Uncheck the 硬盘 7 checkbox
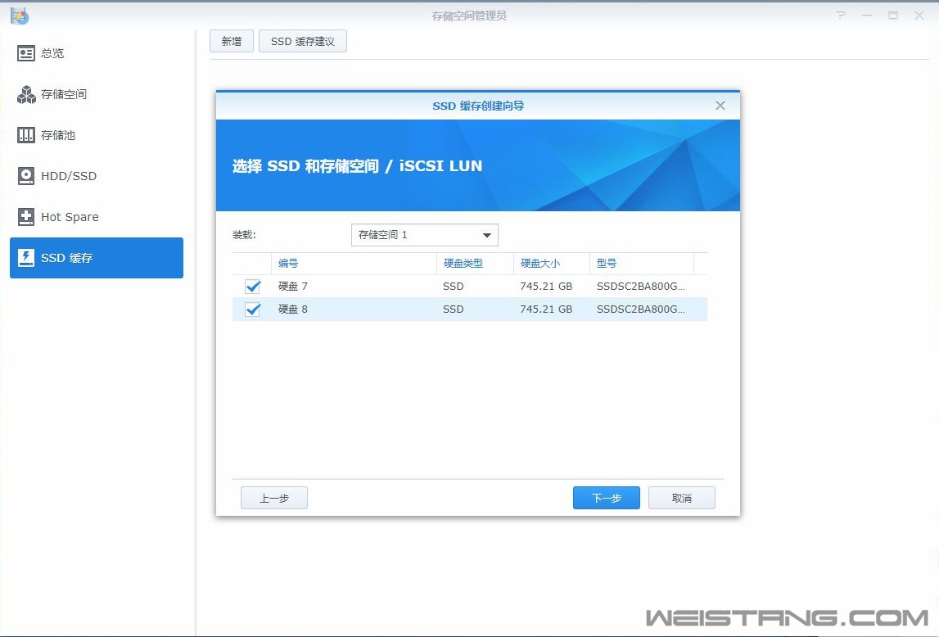939x637 pixels. pos(252,286)
